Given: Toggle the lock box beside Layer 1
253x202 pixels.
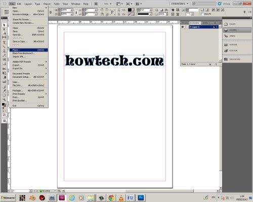Looking at the screenshot, I should 186,27.
